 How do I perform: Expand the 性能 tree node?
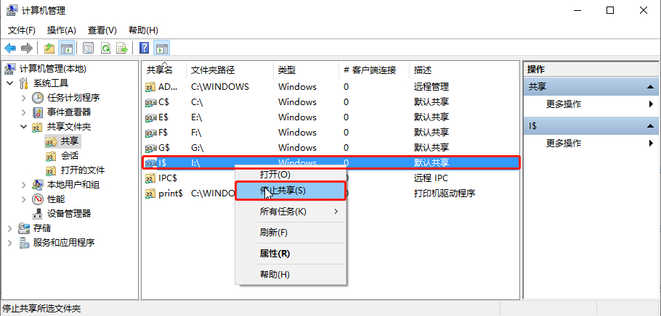tap(23, 199)
